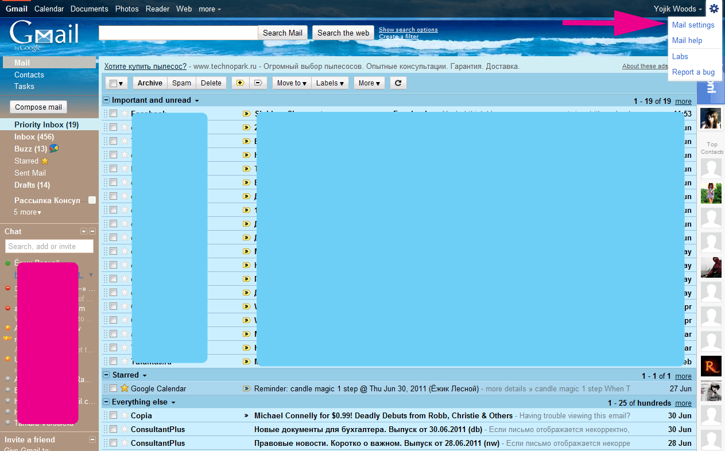Click the Chat search, add or invite field
Viewport: 725px width, 451px height.
[x=49, y=246]
